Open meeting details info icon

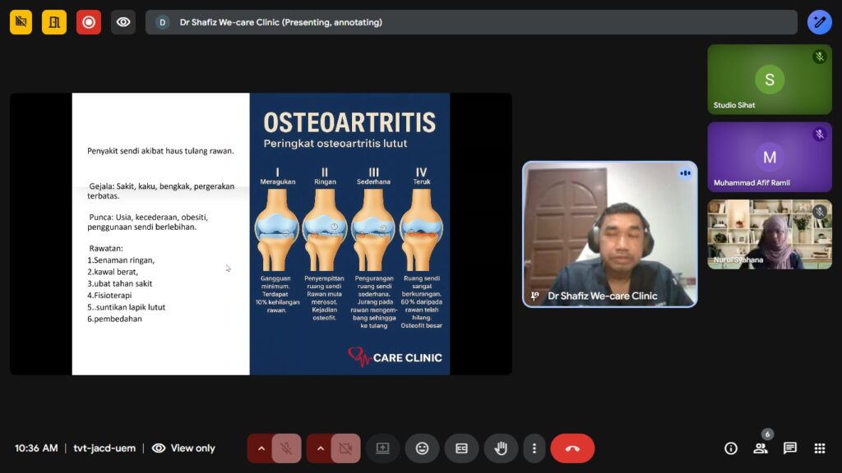coord(730,448)
